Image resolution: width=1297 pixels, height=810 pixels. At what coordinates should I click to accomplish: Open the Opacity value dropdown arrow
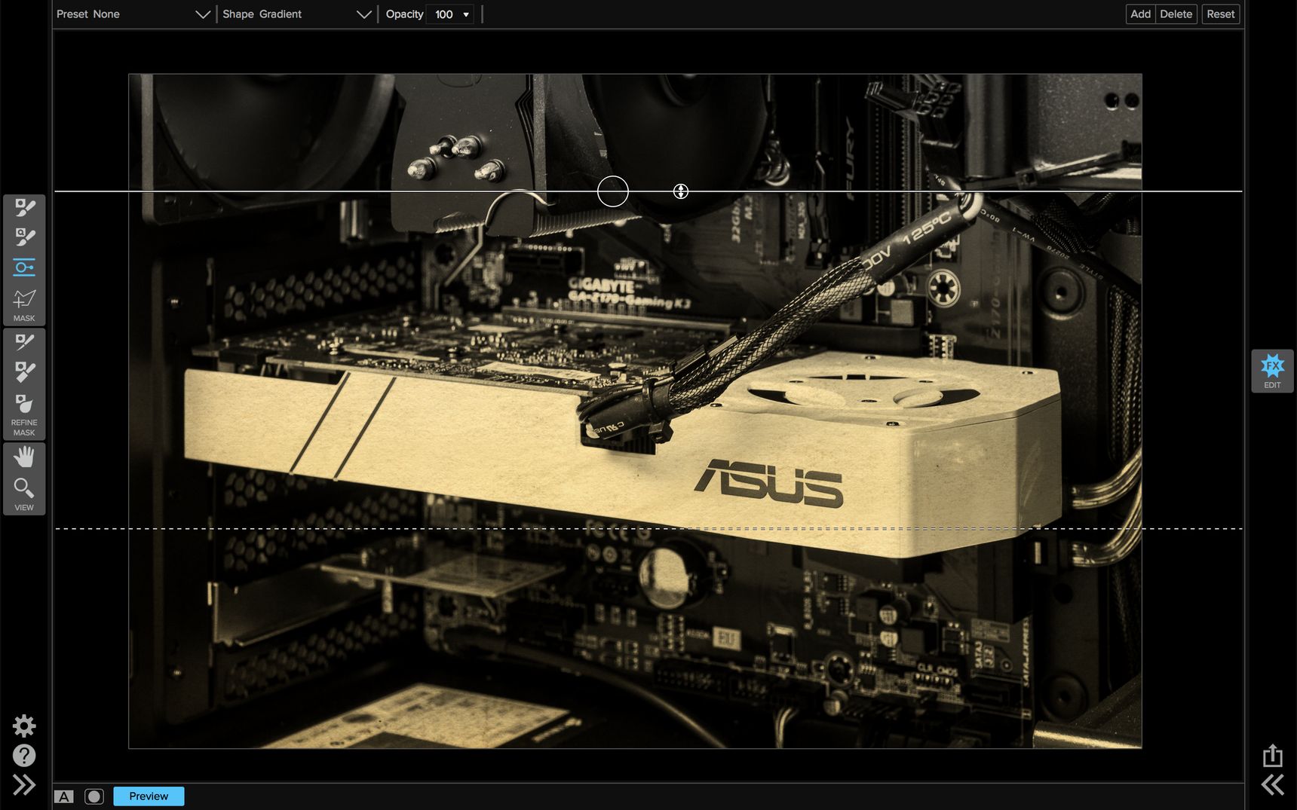[x=466, y=14]
